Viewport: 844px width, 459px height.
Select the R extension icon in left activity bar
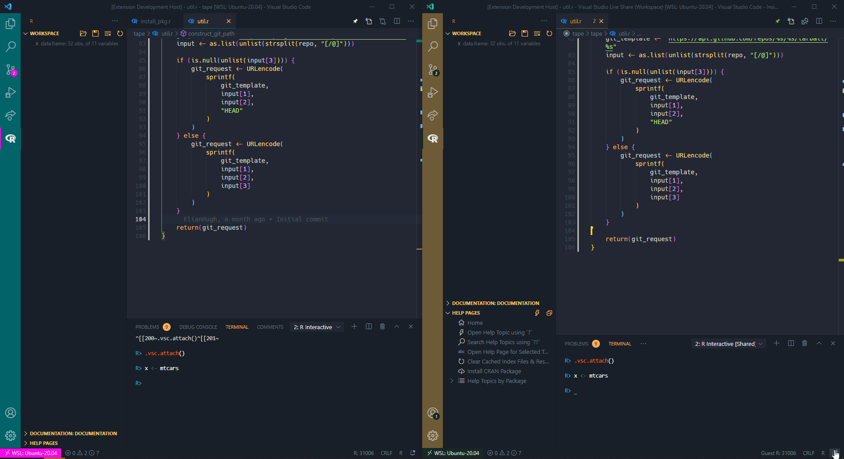coord(11,139)
